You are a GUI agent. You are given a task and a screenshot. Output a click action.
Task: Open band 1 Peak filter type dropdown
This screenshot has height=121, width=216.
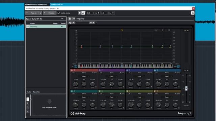click(84, 76)
